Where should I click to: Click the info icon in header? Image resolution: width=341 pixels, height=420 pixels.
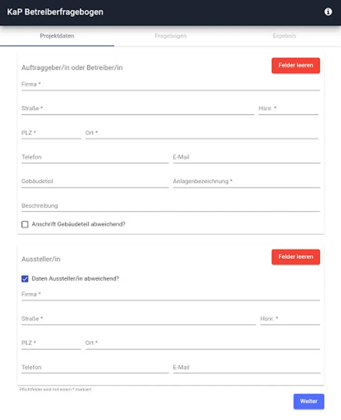(328, 12)
